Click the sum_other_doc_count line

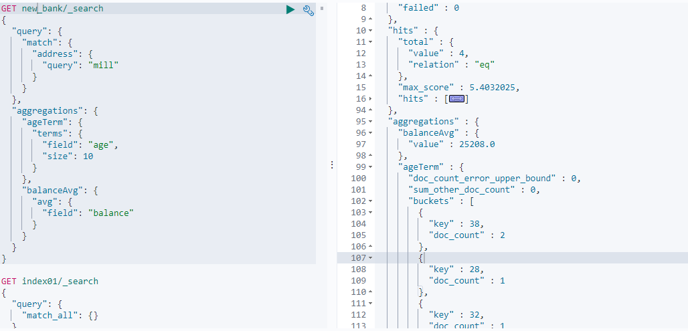tap(474, 190)
